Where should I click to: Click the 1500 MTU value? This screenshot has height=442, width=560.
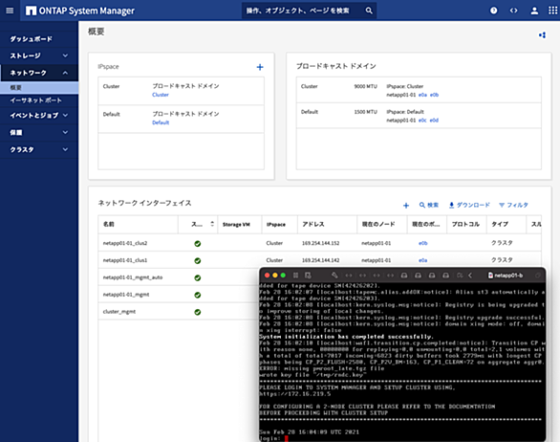365,112
